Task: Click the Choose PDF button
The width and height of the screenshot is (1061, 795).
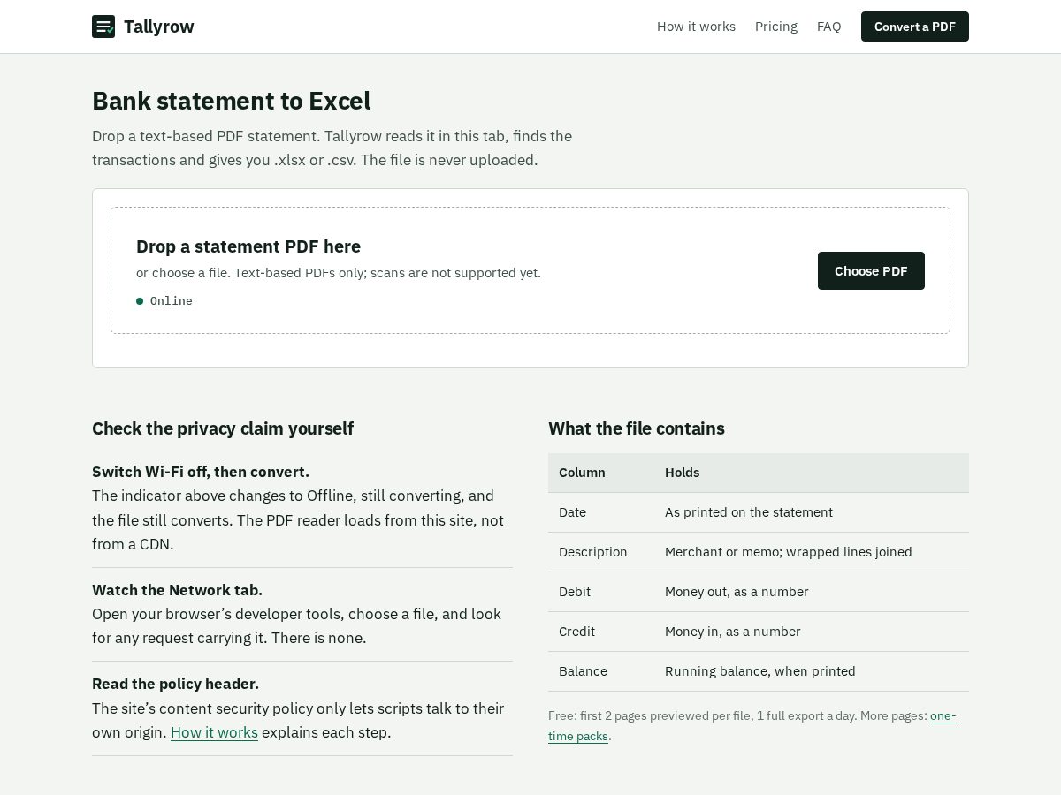Action: (x=871, y=270)
